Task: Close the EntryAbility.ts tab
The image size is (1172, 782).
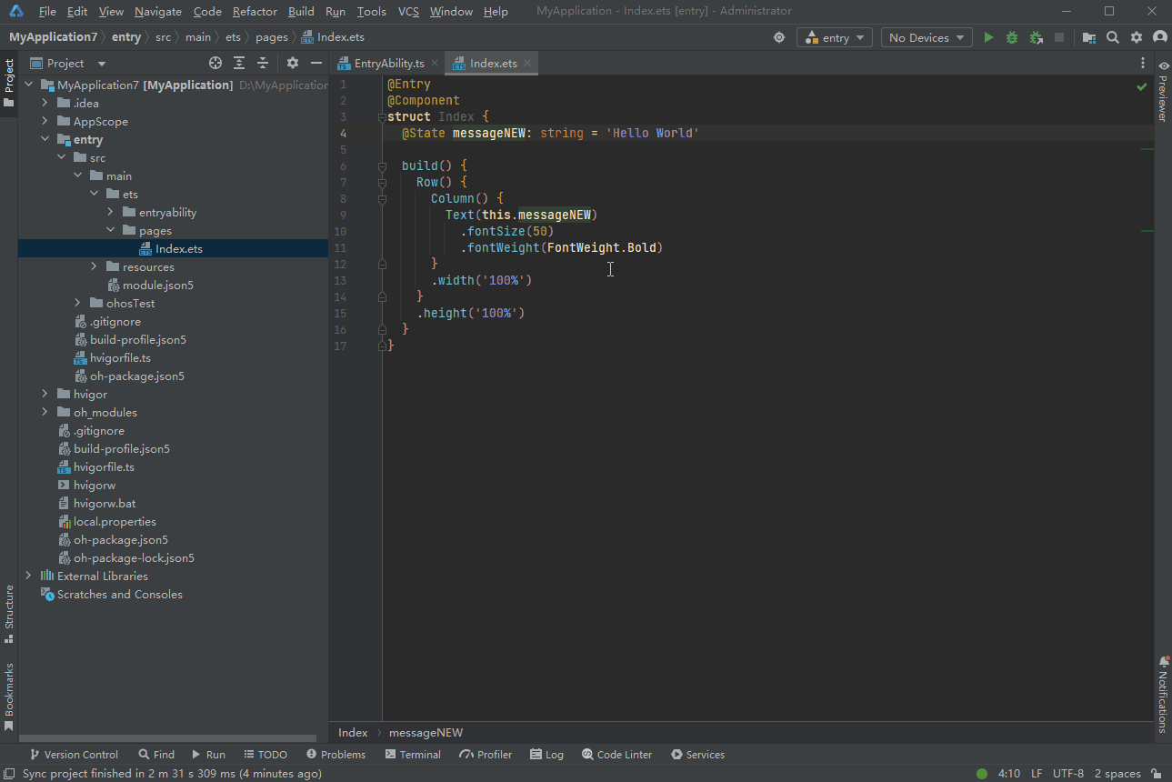Action: (x=435, y=63)
